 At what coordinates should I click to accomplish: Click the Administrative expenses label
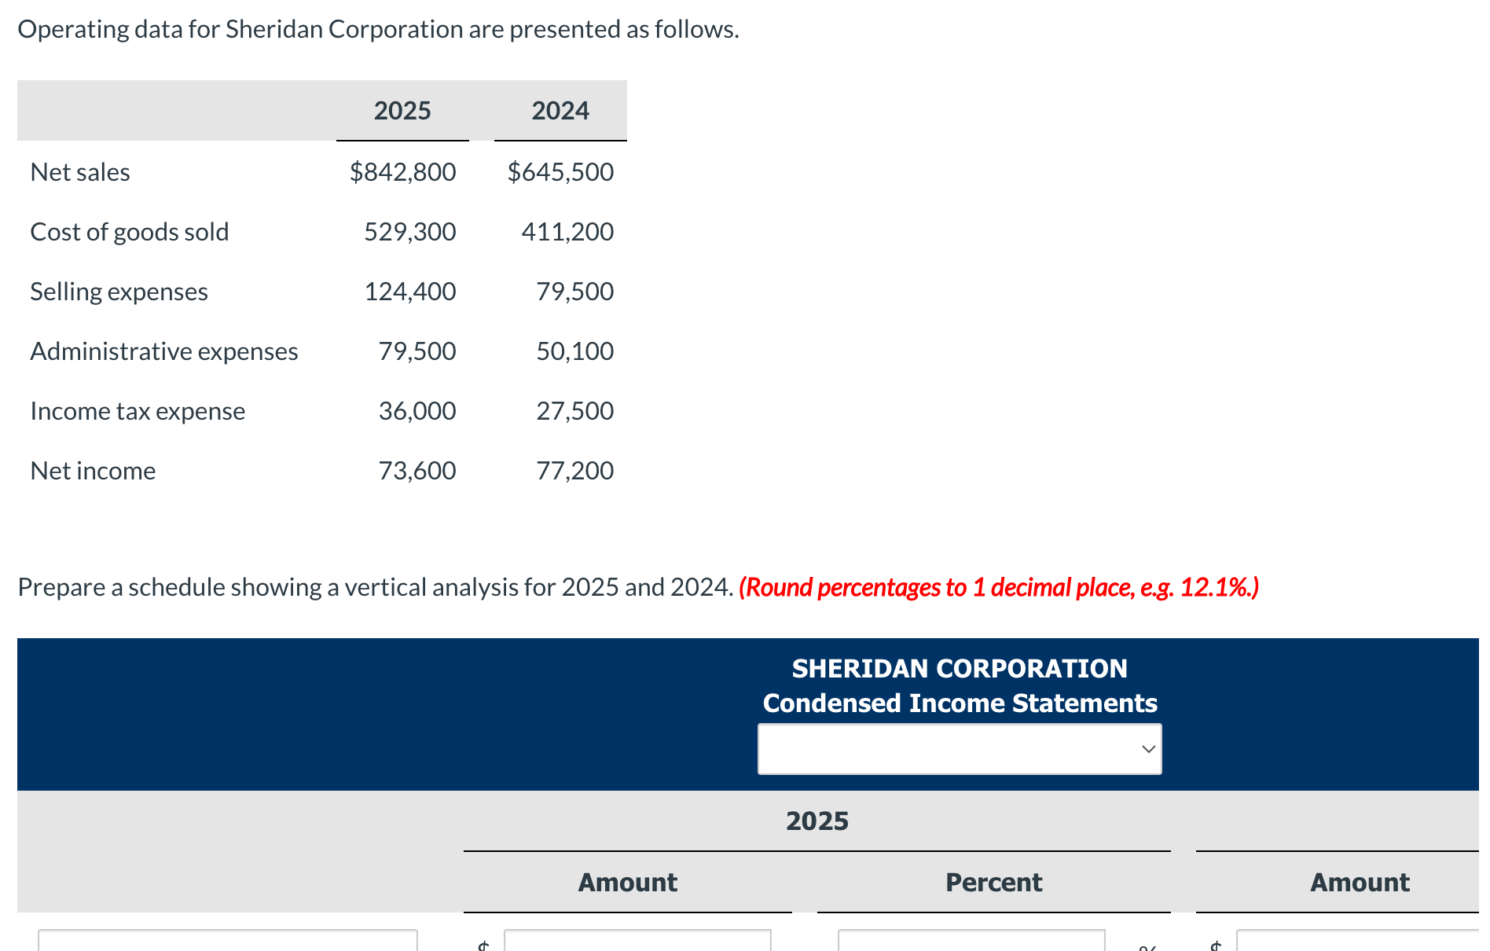164,351
